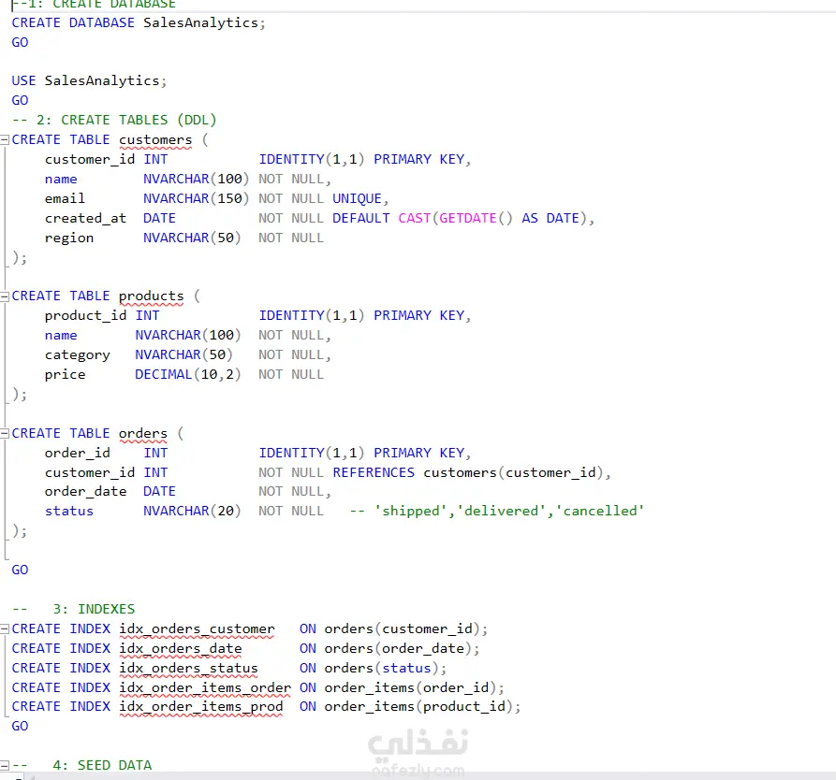The width and height of the screenshot is (836, 780).
Task: Click the email column name
Action: click(65, 198)
